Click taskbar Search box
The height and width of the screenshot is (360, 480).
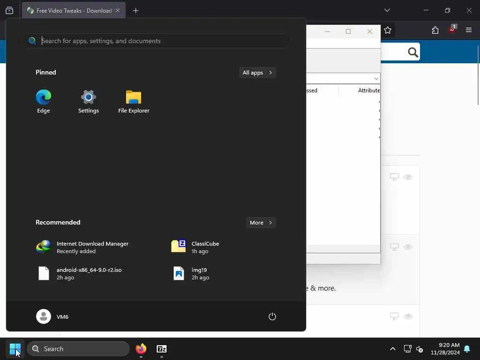[x=78, y=349]
